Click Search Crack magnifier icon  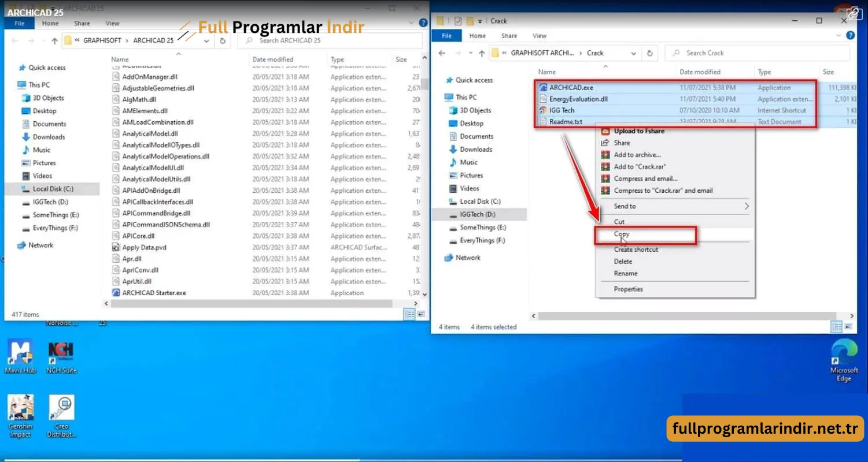675,53
